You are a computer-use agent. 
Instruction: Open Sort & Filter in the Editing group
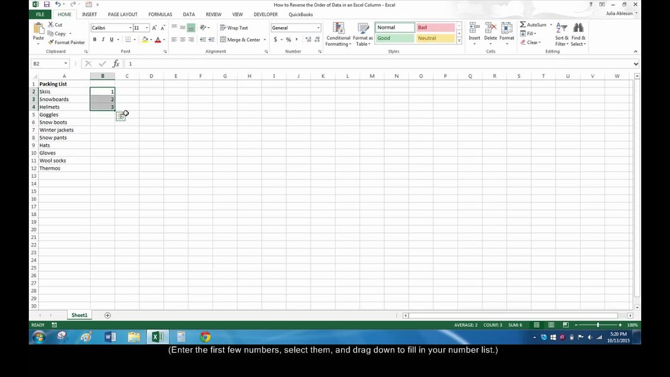click(x=560, y=33)
